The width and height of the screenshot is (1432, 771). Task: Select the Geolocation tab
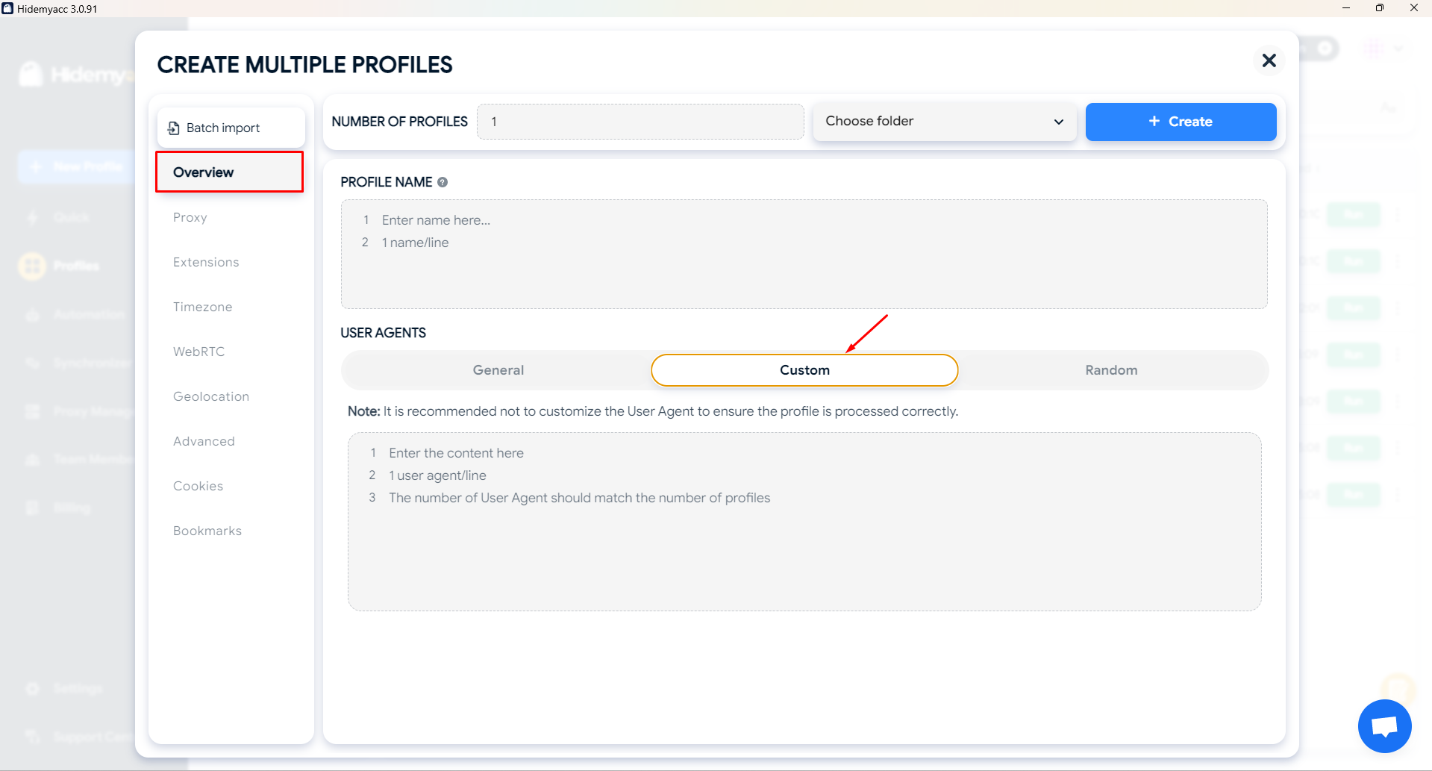click(211, 396)
